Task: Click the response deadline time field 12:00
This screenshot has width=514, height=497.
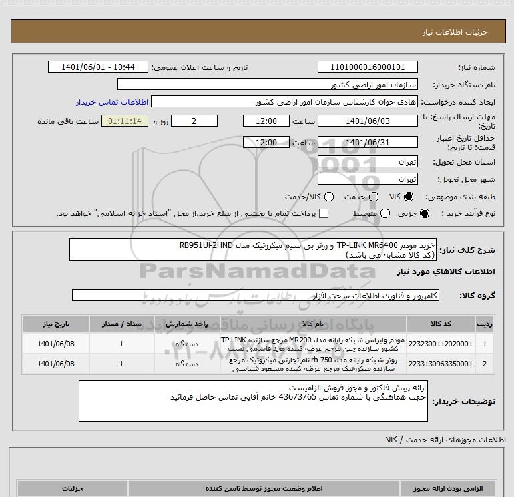Action: coord(266,121)
